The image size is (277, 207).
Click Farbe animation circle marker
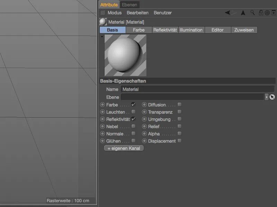(x=102, y=105)
